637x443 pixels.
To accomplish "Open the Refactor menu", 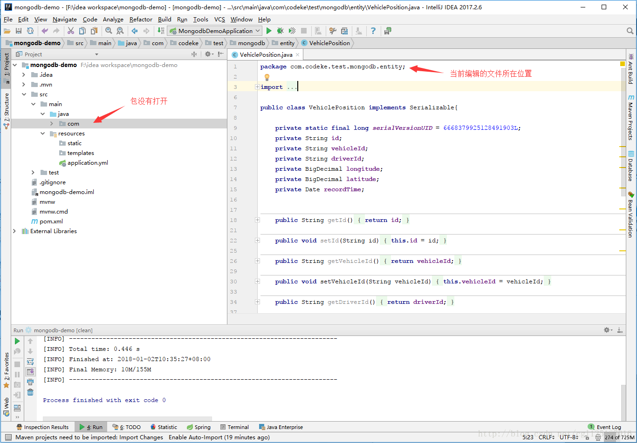I will (x=141, y=20).
